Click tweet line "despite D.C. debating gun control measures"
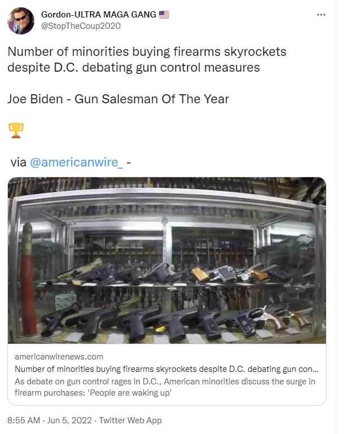Screen dimensions: 348x434 133,68
